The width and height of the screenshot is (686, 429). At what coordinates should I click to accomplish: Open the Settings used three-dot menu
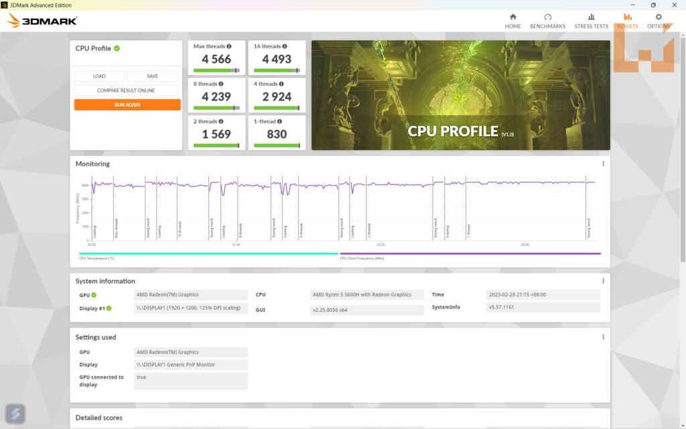click(x=603, y=337)
